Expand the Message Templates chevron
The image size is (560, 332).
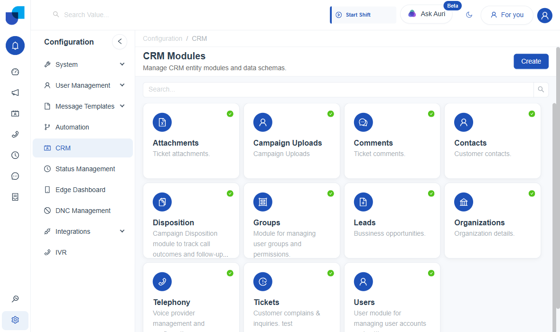[x=122, y=106]
